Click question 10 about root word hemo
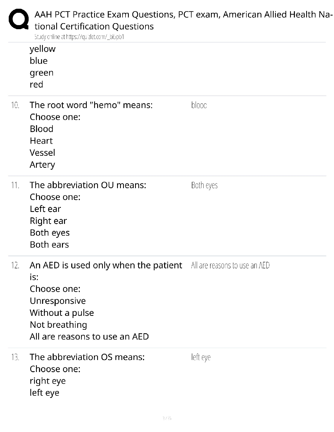The height and width of the screenshot is (432, 334). pyautogui.click(x=91, y=105)
